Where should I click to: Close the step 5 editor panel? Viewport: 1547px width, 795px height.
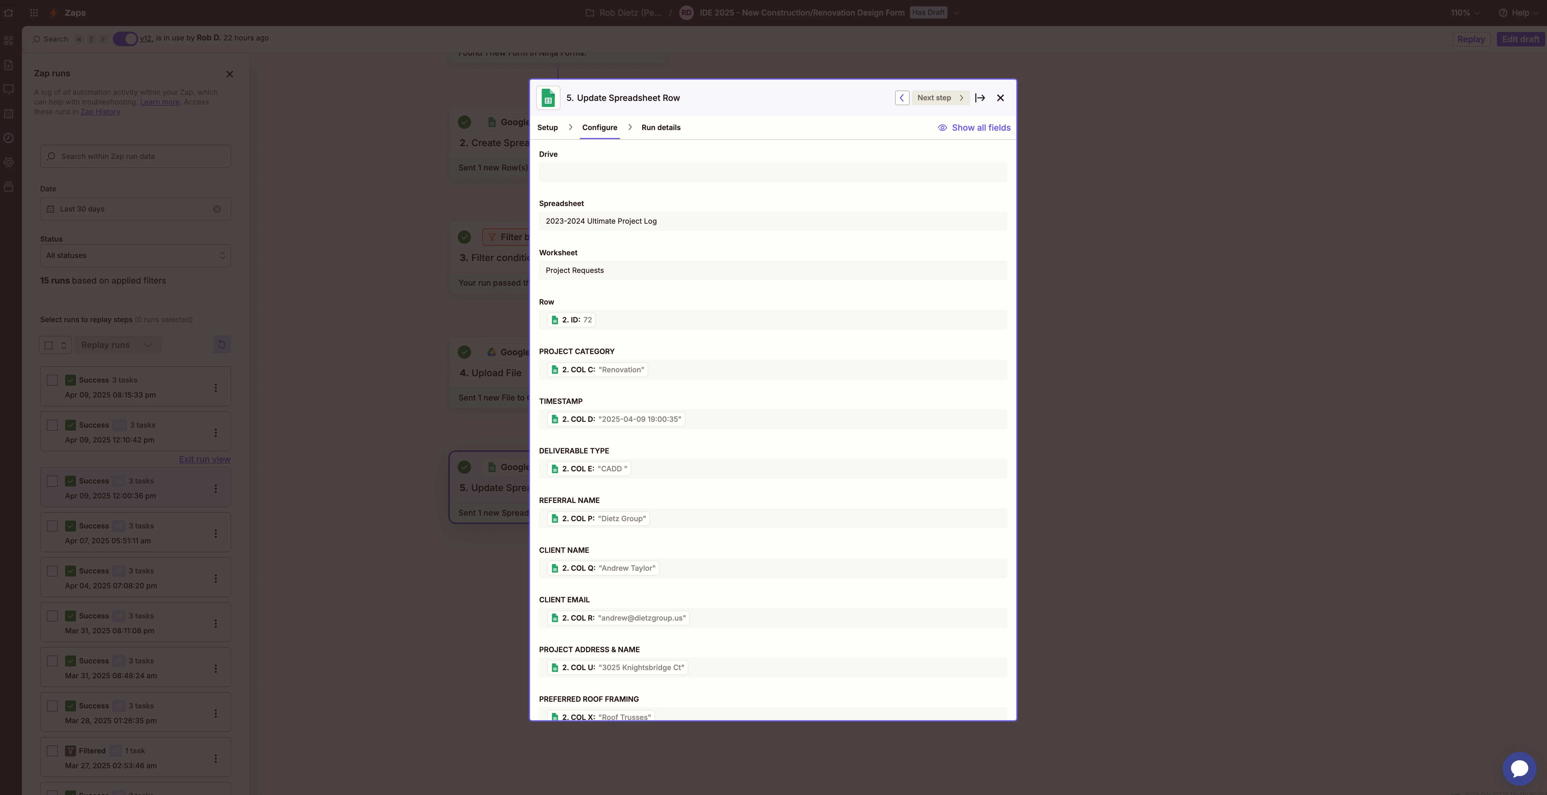(1000, 98)
